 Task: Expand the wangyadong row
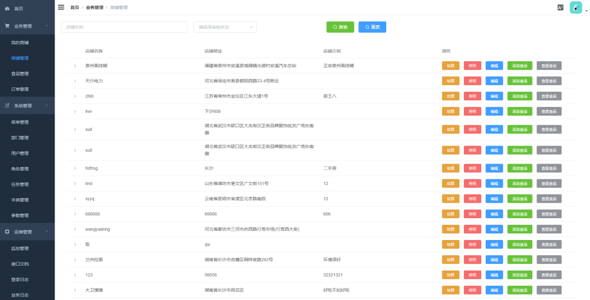coord(75,230)
